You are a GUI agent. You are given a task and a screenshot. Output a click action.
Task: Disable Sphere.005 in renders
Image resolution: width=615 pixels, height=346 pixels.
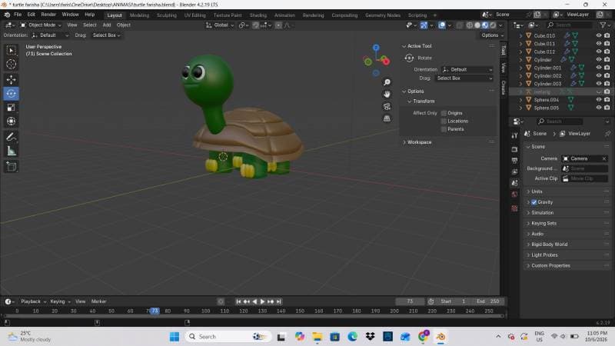pyautogui.click(x=607, y=108)
